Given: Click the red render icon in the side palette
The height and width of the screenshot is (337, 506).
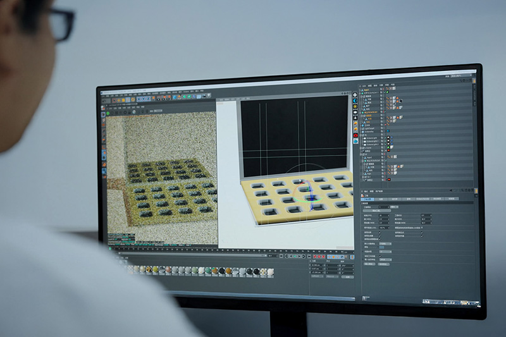Looking at the screenshot, I should (355, 135).
